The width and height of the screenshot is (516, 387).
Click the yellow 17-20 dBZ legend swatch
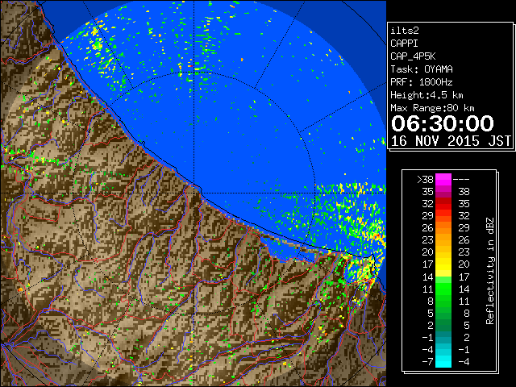[443, 264]
